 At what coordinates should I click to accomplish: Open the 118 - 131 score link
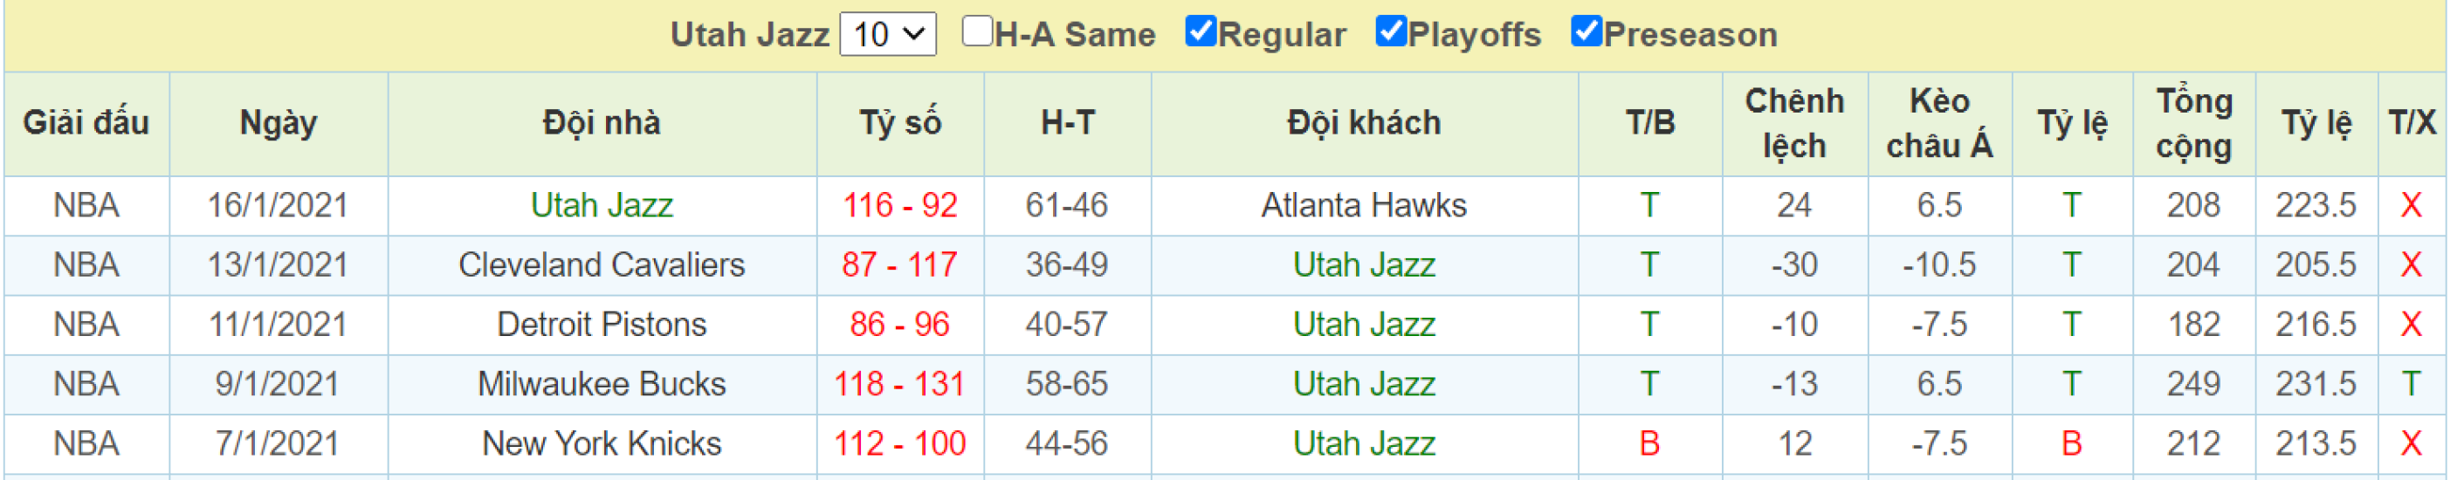tap(899, 384)
